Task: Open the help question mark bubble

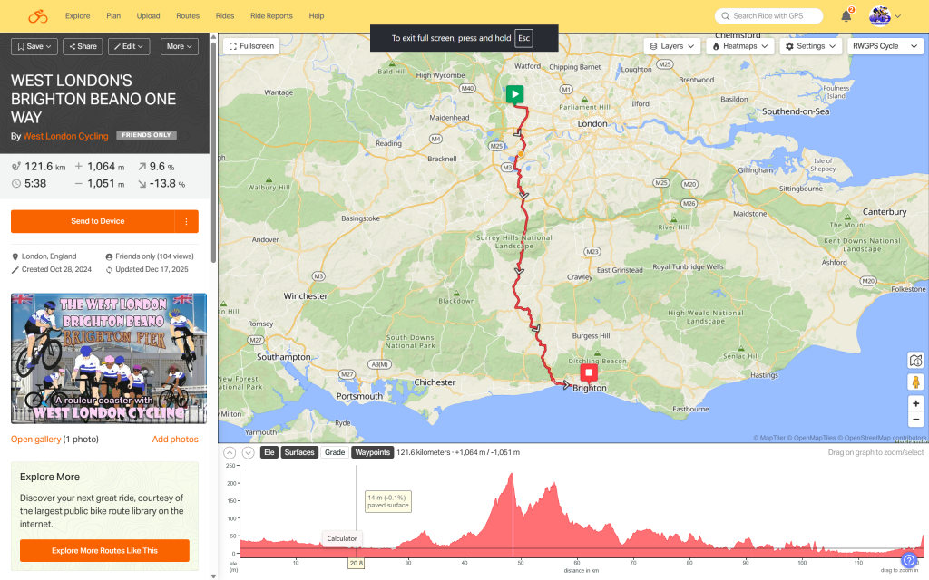Action: tap(909, 560)
